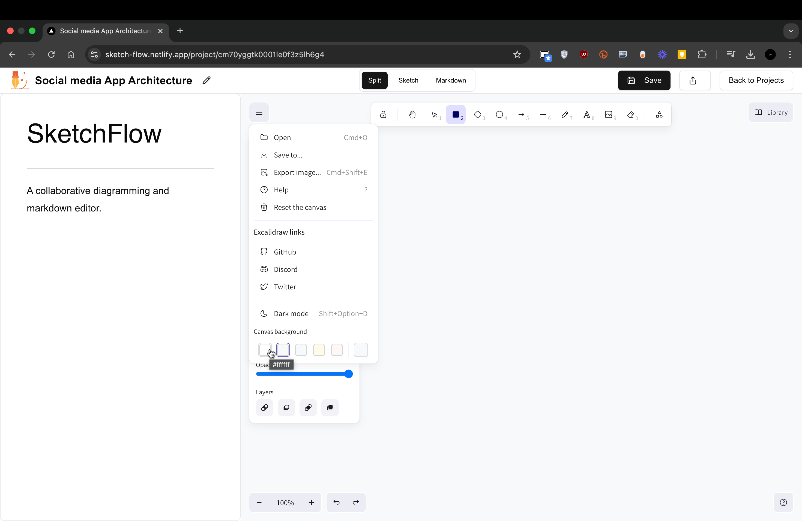Viewport: 802px width, 521px height.
Task: Choose Save to... menu entry
Action: (x=313, y=155)
